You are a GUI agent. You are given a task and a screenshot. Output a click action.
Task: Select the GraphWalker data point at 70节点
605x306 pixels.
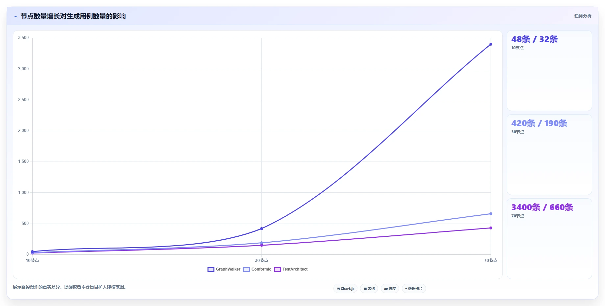pyautogui.click(x=491, y=44)
